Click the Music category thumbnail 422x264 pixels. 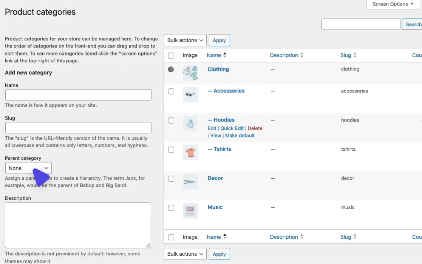pos(190,211)
